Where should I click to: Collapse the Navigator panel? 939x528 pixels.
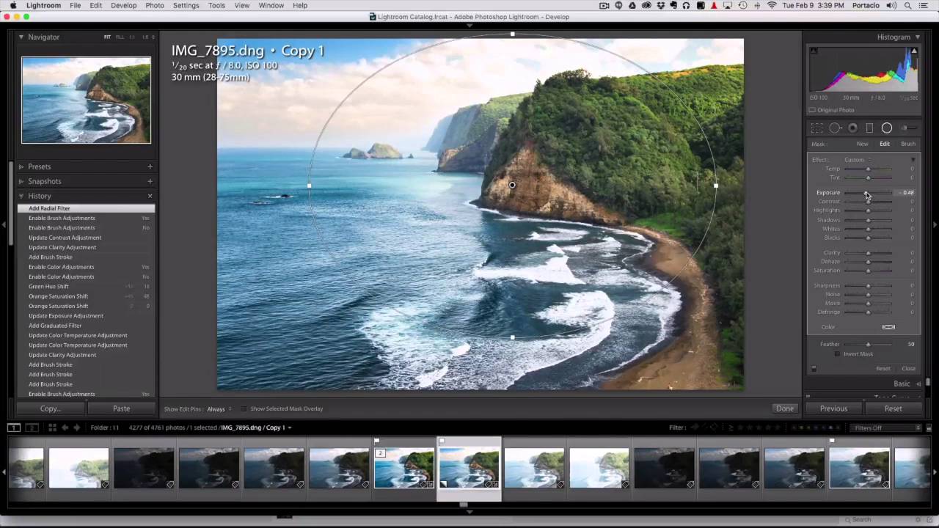point(21,37)
